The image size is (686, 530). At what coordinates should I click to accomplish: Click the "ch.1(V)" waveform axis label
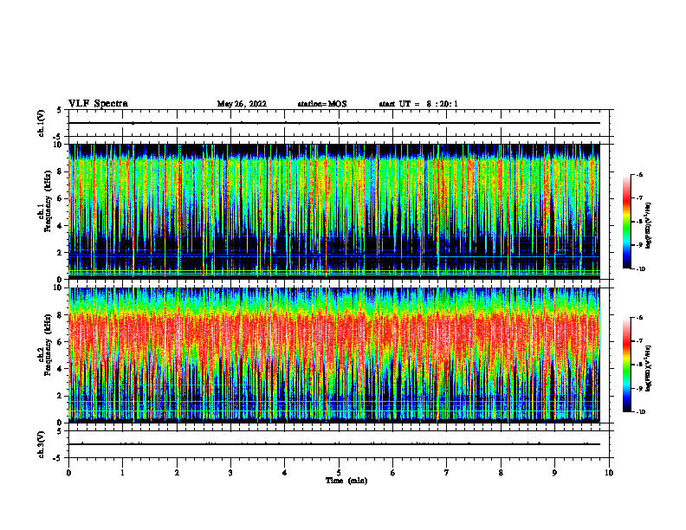coord(41,123)
